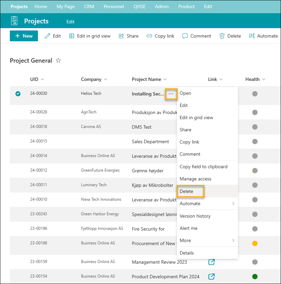Choose Edit in the context menu
This screenshot has height=284, width=281.
(x=207, y=105)
